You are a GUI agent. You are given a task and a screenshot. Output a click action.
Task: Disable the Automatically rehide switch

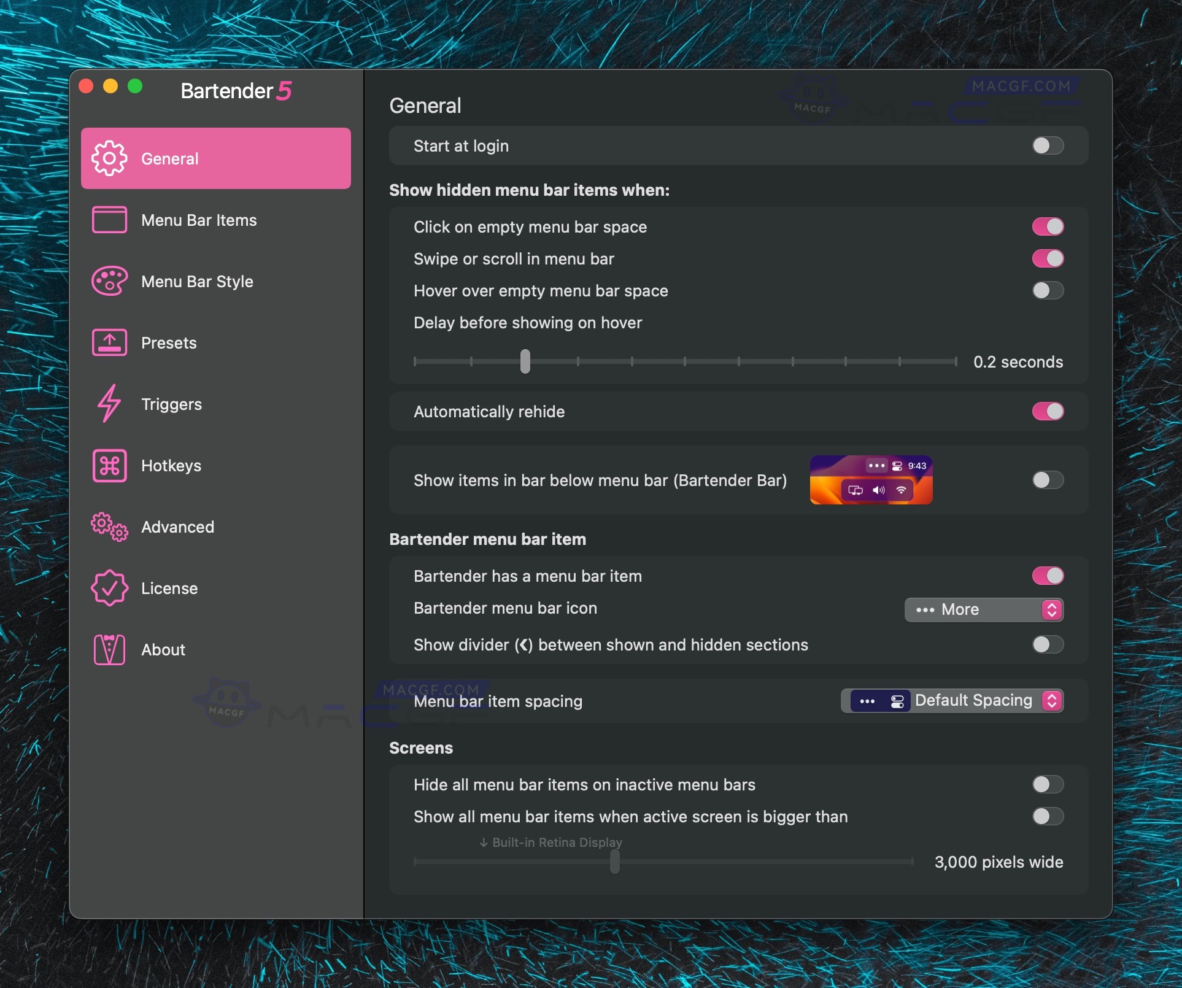pyautogui.click(x=1047, y=411)
